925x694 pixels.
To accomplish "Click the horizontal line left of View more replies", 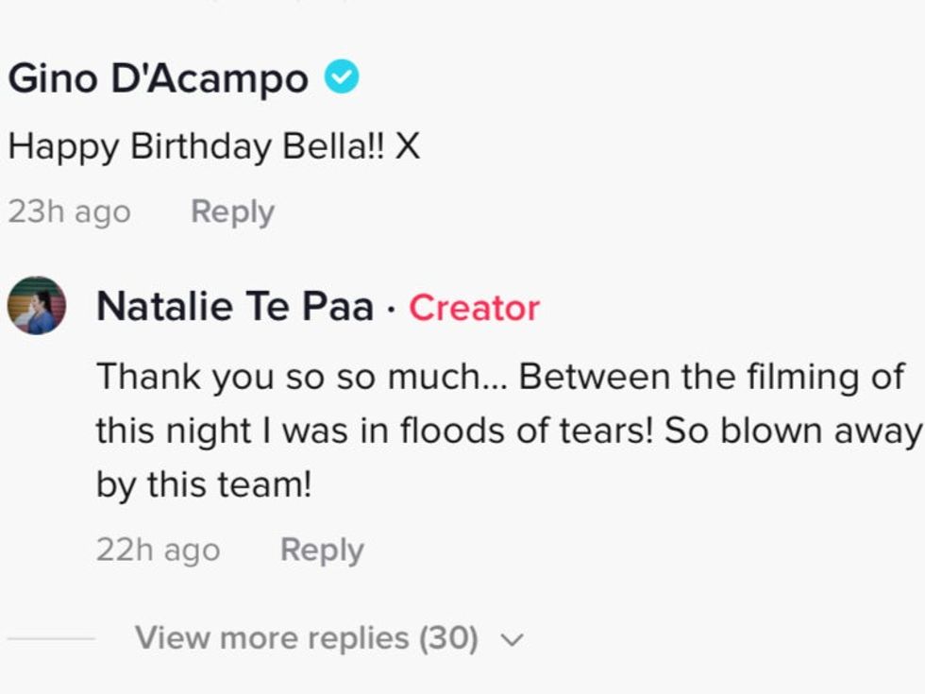I will coord(51,638).
